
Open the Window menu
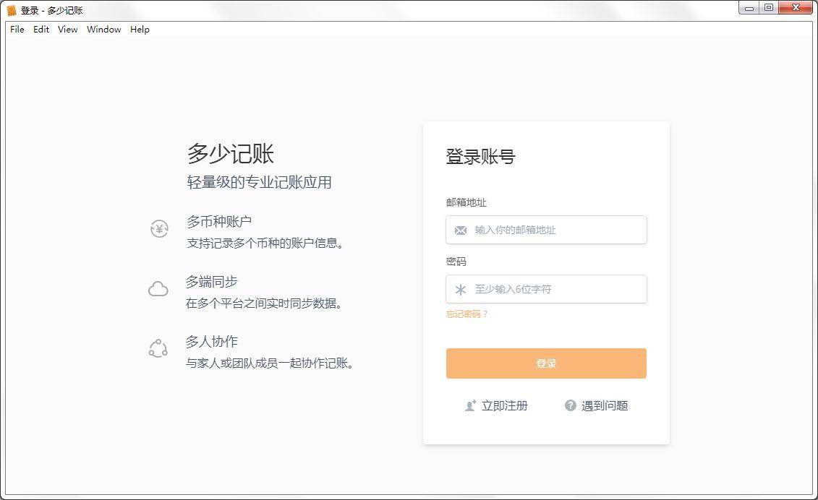click(103, 30)
